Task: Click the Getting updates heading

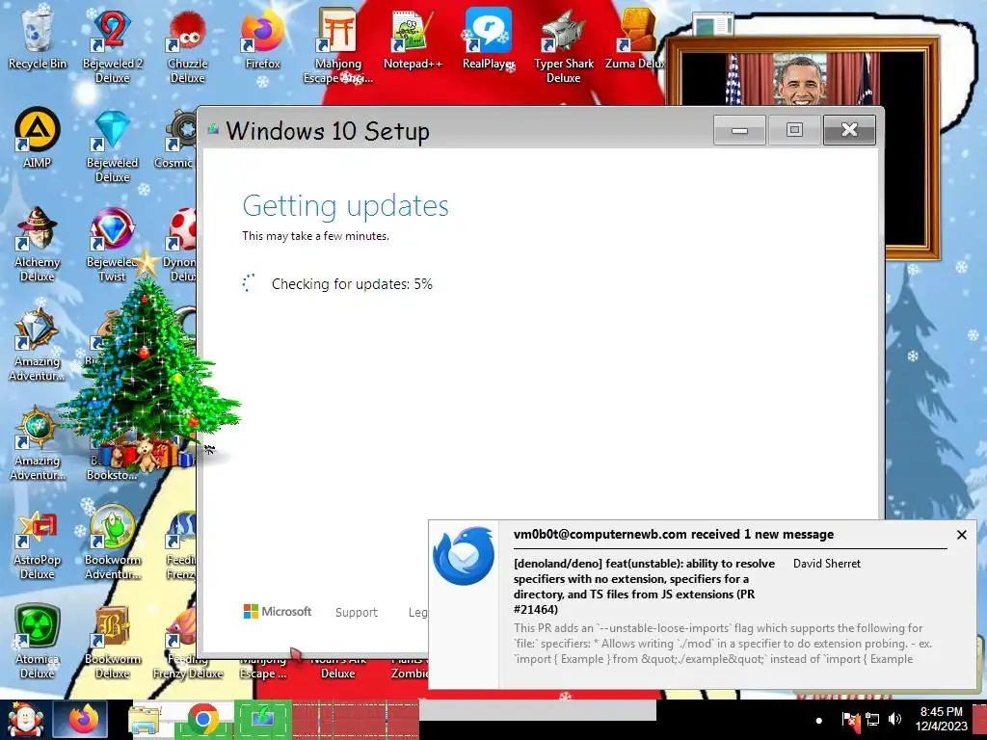Action: pos(346,205)
